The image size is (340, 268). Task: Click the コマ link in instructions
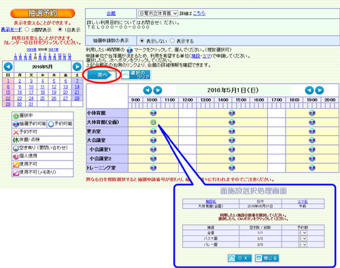point(206,56)
